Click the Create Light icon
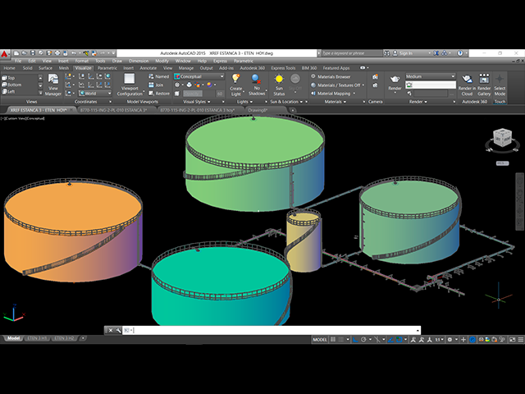 point(236,82)
